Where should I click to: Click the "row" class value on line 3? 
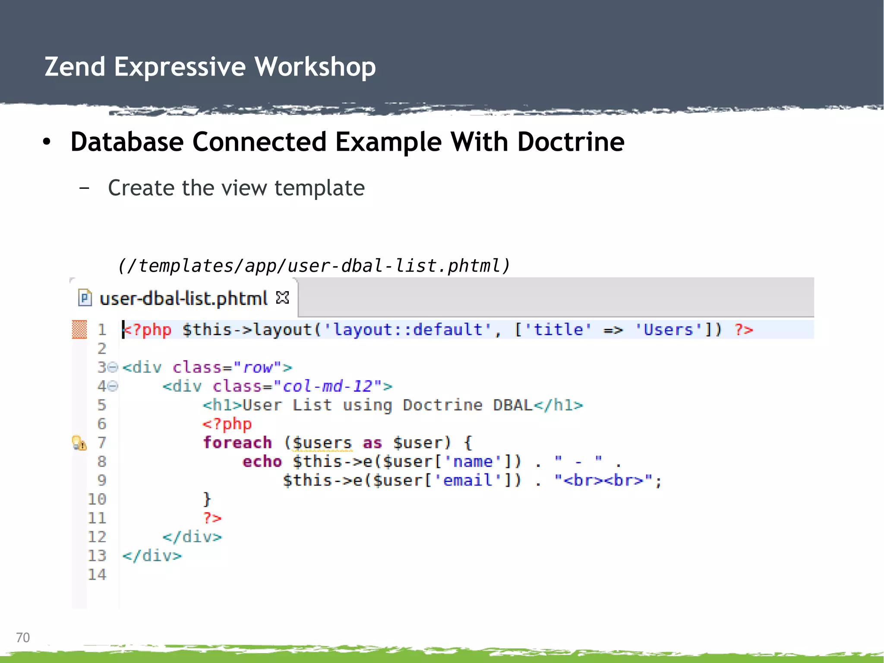tap(257, 368)
